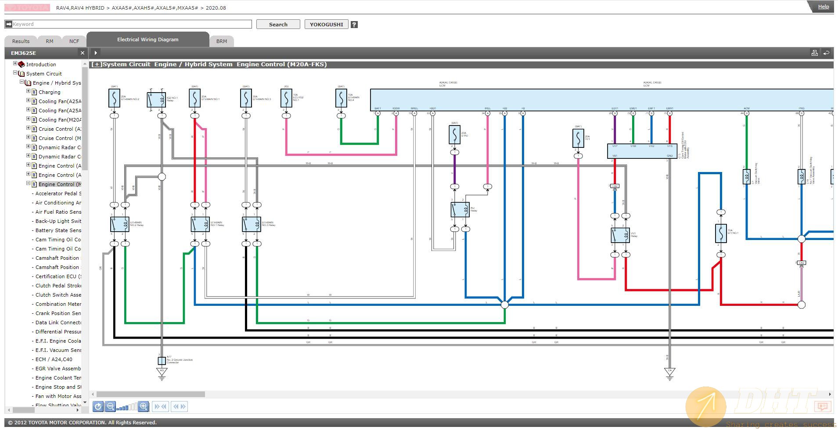Viewport: 838px width, 430px height.
Task: Click the expand-width outward arrows button
Action: tap(180, 407)
